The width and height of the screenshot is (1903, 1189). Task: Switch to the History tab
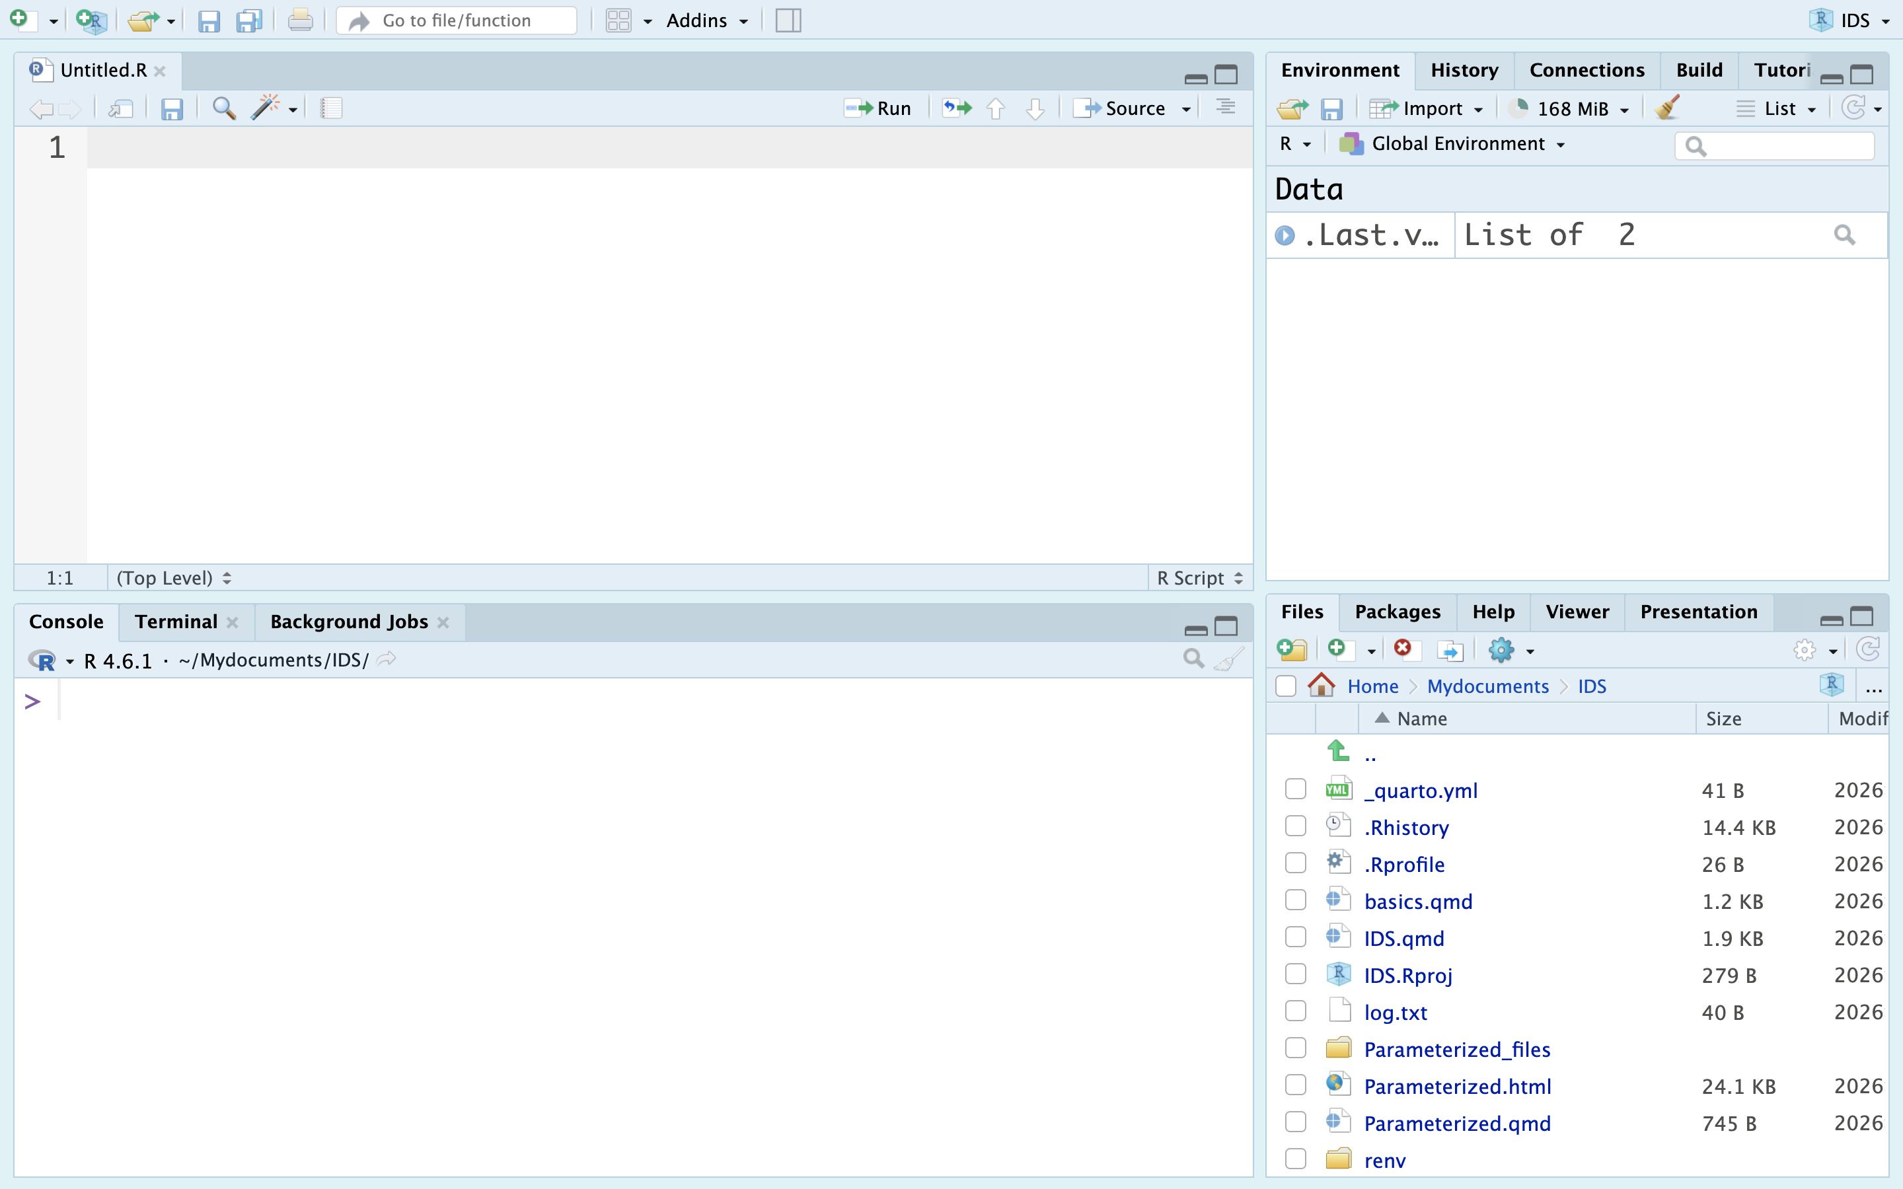(x=1464, y=70)
